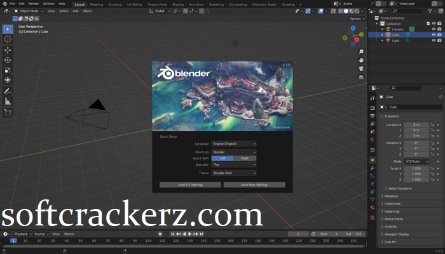Select the Select Box tool
Image resolution: width=445 pixels, height=254 pixels.
point(8,29)
